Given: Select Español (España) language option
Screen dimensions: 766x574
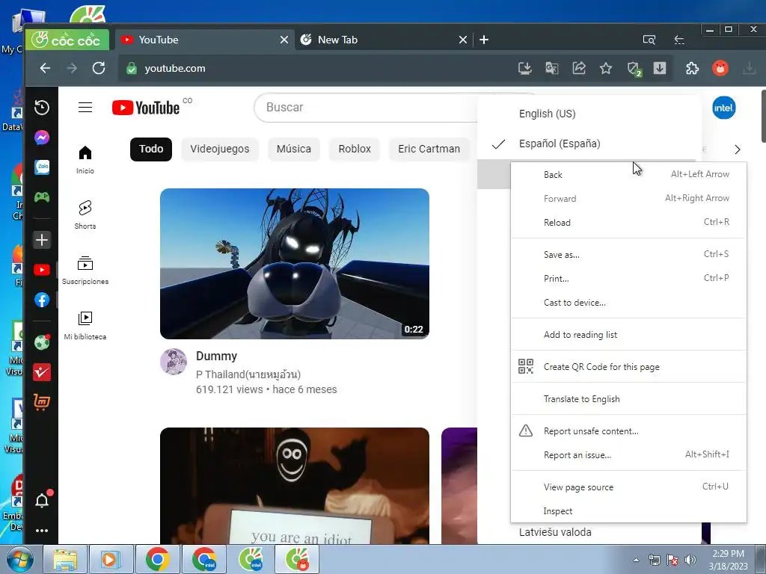Looking at the screenshot, I should pyautogui.click(x=589, y=143).
